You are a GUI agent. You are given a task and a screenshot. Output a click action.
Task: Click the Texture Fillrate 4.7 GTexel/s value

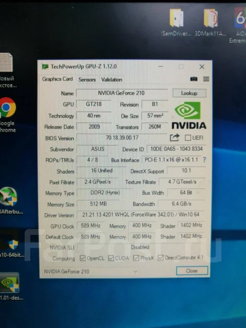[182, 182]
